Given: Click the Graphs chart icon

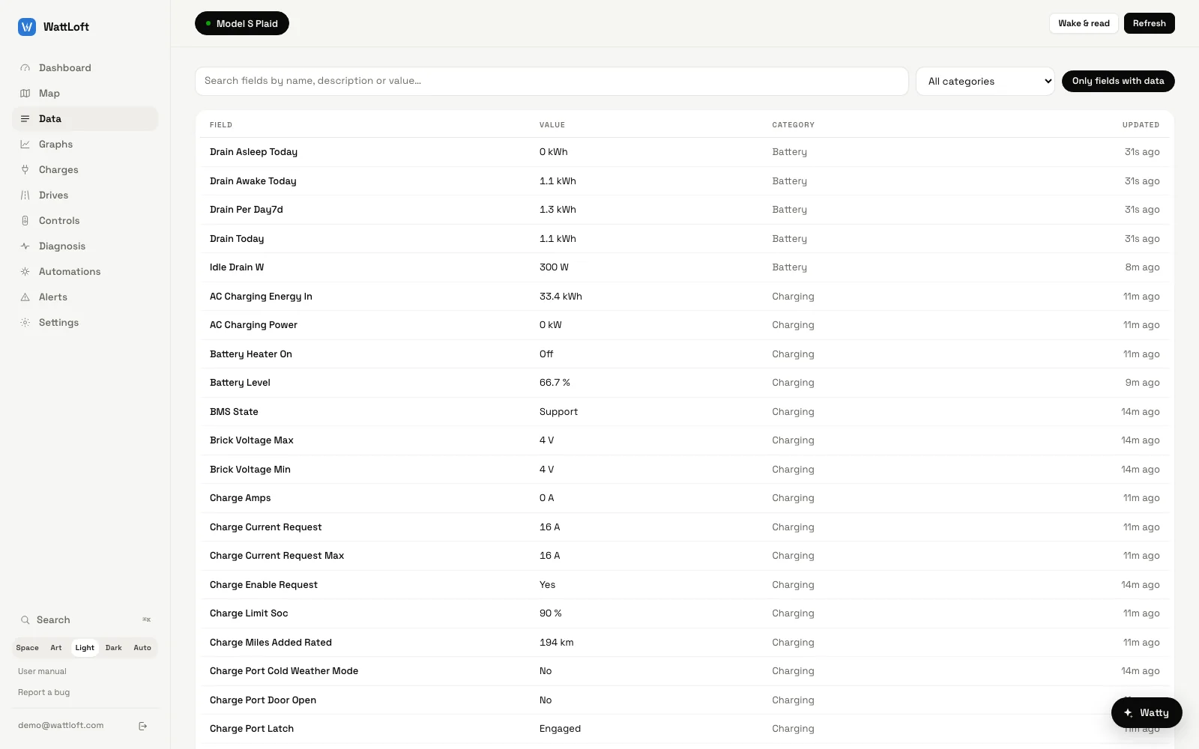Looking at the screenshot, I should point(25,144).
